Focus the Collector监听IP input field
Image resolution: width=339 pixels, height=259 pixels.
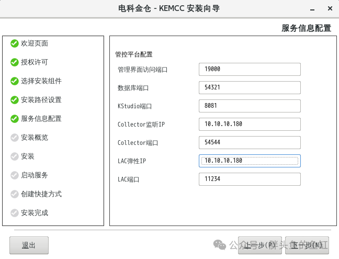[x=250, y=124]
